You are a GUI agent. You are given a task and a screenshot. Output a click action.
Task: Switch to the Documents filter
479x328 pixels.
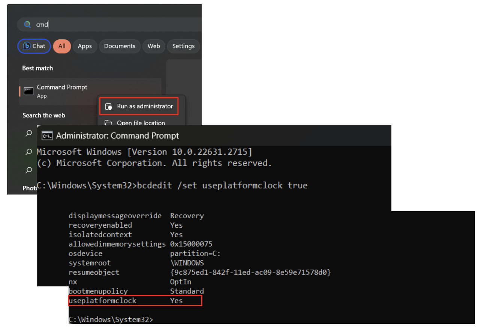tap(120, 46)
